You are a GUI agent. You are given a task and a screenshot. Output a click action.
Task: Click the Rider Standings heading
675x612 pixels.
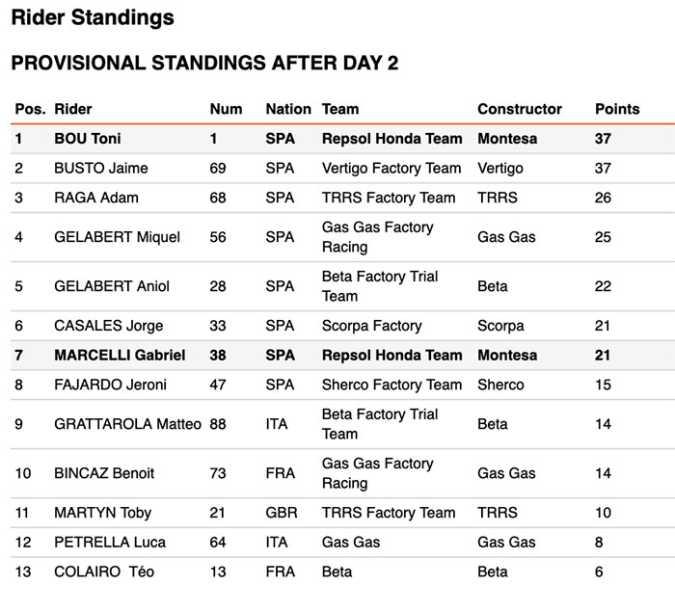[93, 17]
